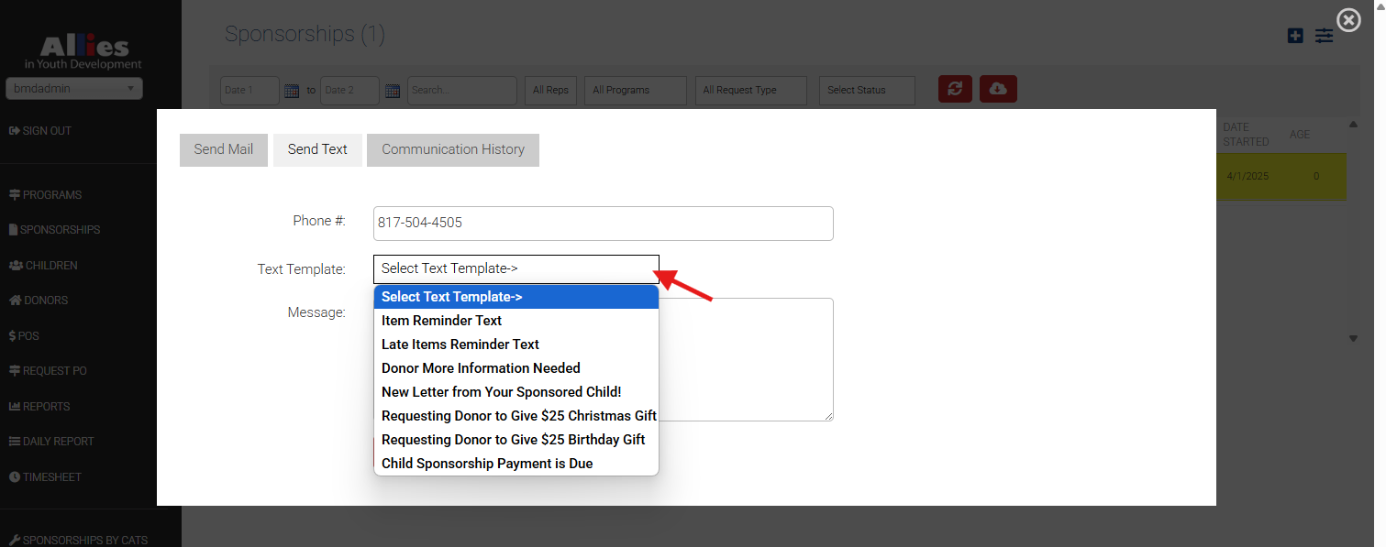Image resolution: width=1386 pixels, height=547 pixels.
Task: Open Programs in the sidebar
Action: click(x=46, y=195)
